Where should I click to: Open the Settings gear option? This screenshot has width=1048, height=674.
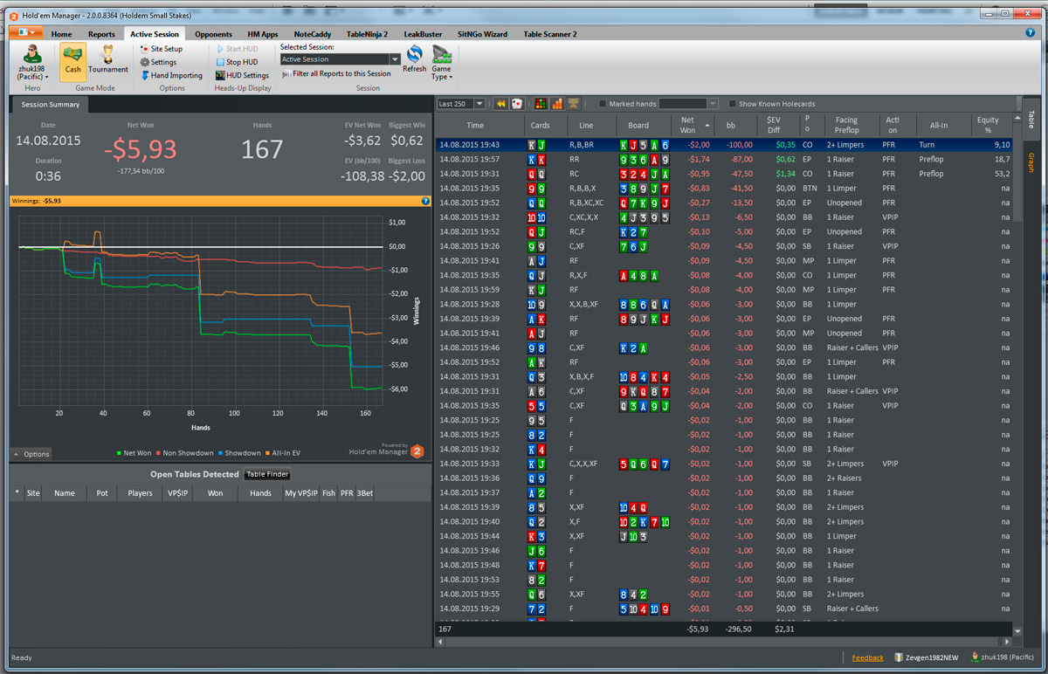[158, 62]
